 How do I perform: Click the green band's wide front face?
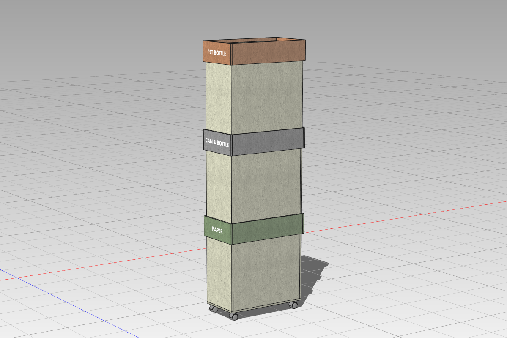click(268, 229)
